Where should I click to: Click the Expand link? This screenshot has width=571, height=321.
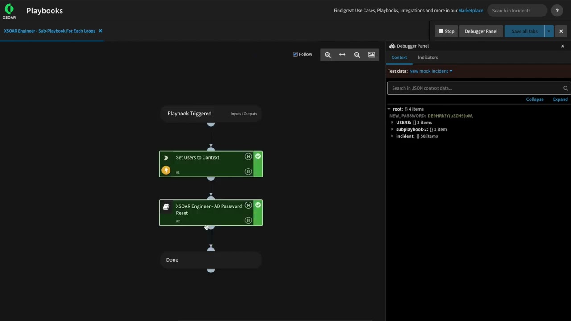point(560,99)
